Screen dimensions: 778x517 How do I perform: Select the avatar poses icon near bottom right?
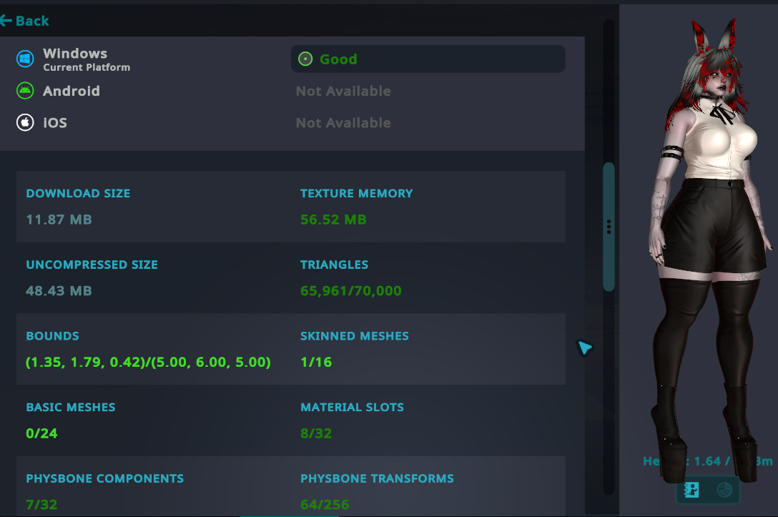tap(690, 490)
